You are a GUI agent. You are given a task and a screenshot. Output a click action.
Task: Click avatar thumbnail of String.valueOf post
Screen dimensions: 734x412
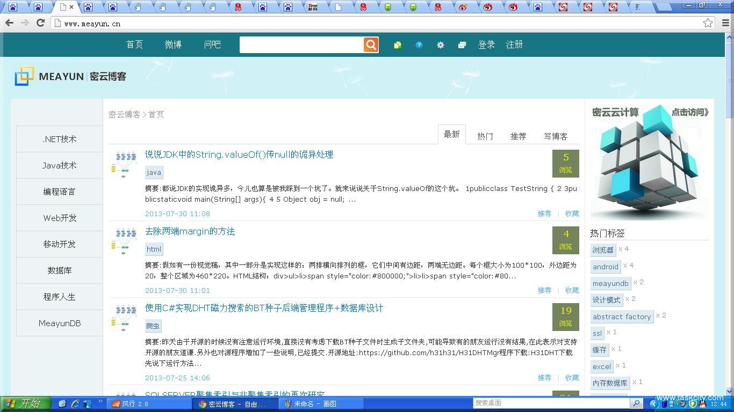pos(124,164)
